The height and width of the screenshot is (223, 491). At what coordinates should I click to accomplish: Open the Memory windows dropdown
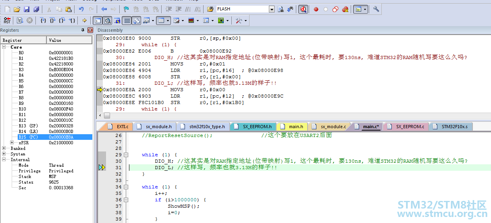tap(168, 20)
